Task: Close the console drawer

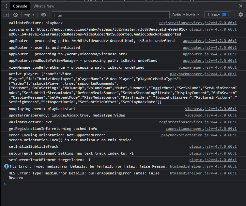Action: [x=240, y=6]
